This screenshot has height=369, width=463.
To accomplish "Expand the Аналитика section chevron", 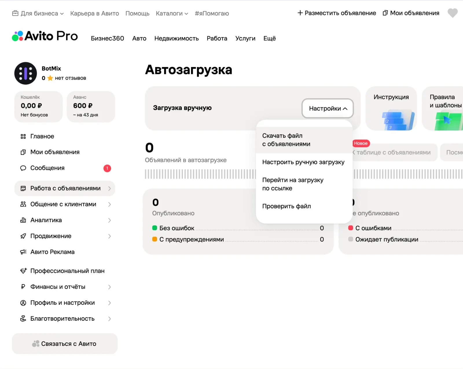I will pos(109,220).
